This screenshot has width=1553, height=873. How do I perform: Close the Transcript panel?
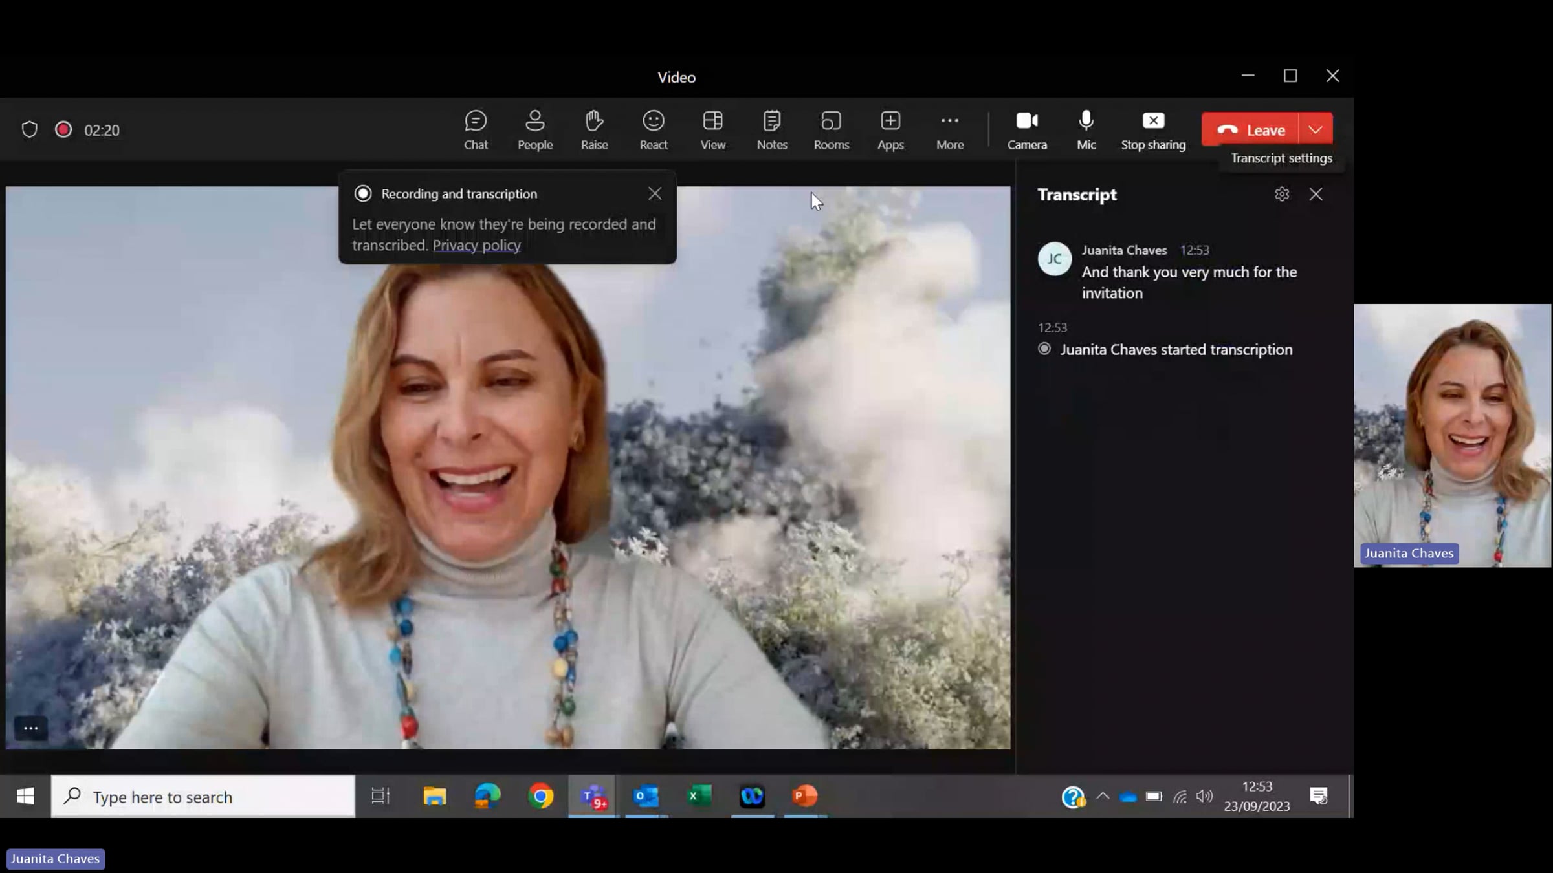[1316, 194]
